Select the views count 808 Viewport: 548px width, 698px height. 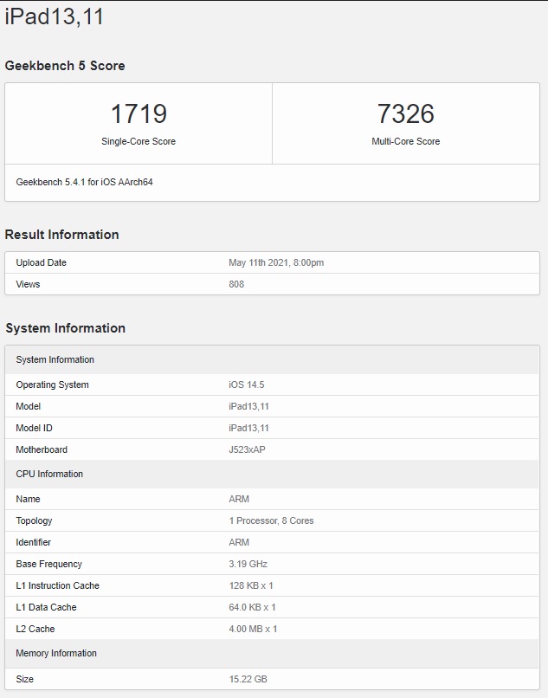click(x=236, y=284)
